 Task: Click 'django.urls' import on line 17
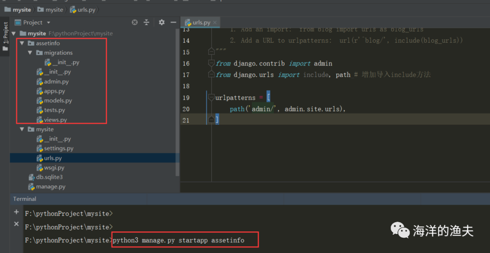tap(254, 75)
